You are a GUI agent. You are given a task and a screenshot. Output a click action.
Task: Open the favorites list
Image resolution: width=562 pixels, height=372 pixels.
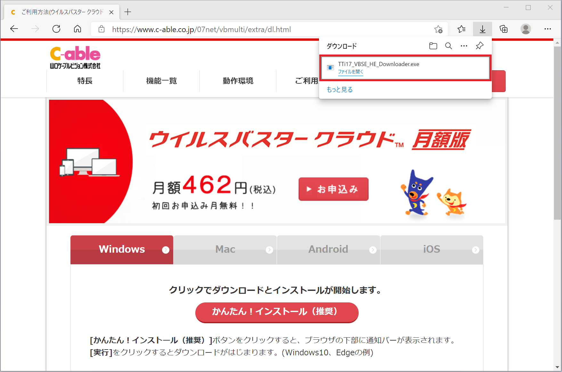(461, 29)
